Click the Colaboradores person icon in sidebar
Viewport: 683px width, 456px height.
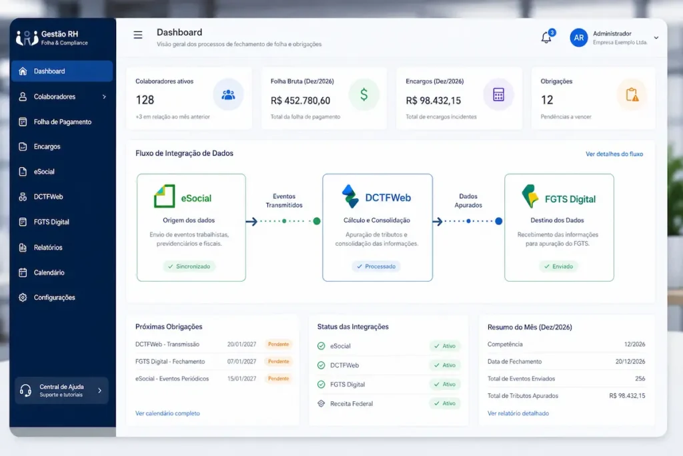[x=23, y=96]
